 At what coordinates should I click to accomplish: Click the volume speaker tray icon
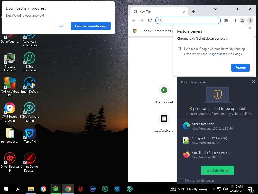[225, 189]
